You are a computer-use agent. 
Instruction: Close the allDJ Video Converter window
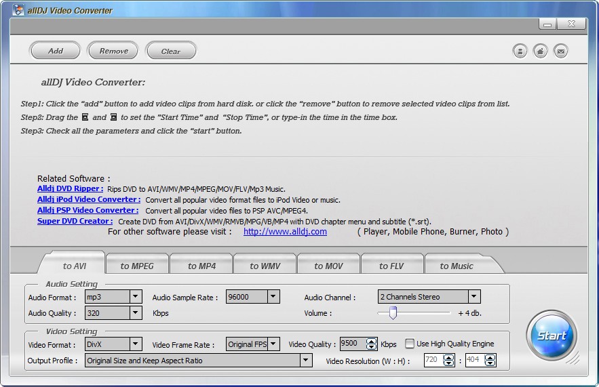pyautogui.click(x=571, y=24)
